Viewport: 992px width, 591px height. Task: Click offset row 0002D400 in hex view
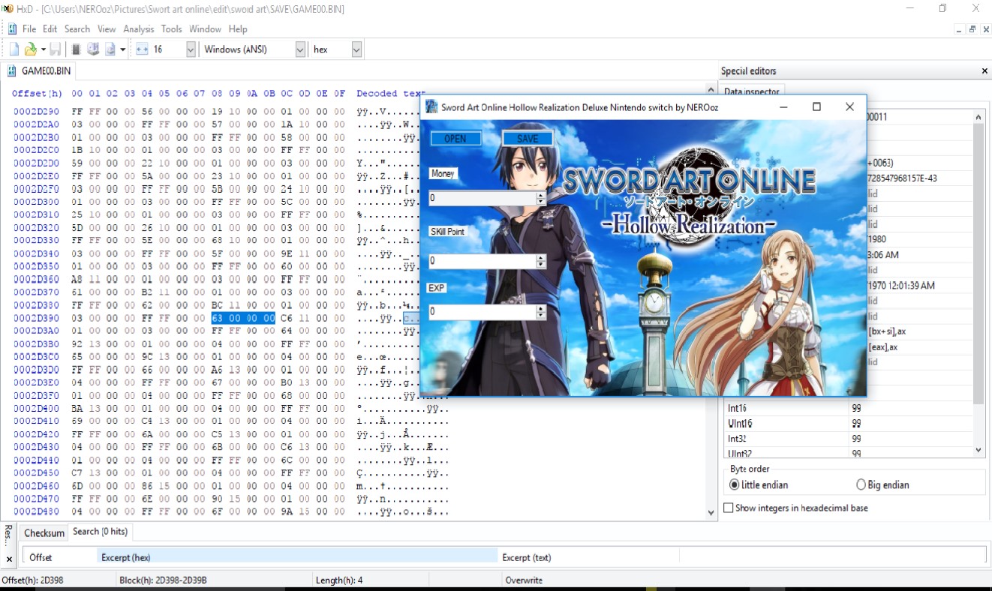click(36, 408)
